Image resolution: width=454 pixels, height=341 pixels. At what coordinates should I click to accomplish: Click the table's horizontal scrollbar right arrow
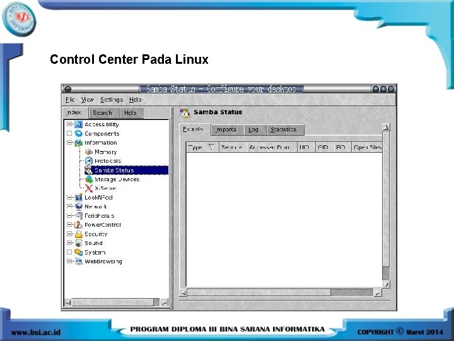[378, 293]
